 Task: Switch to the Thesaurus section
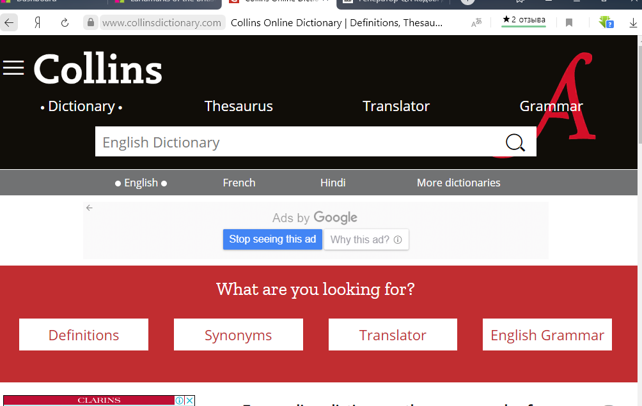tap(239, 106)
